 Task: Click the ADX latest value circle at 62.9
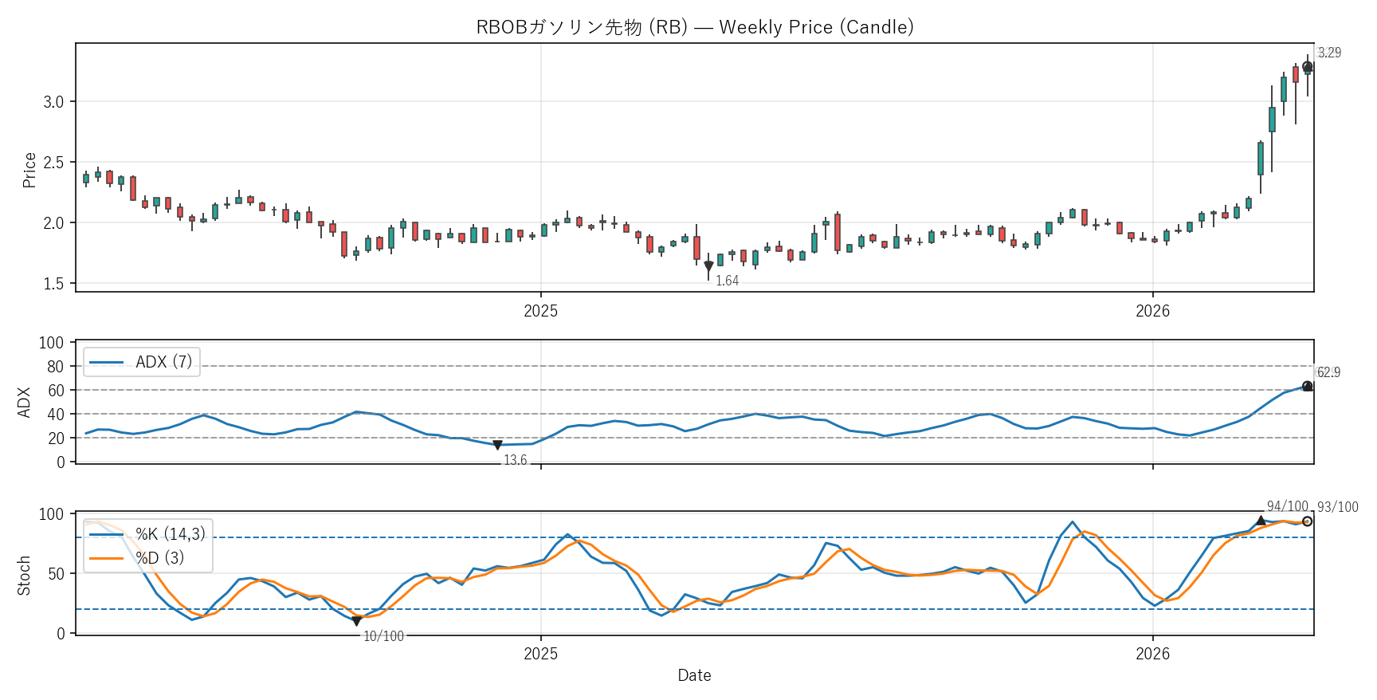[1307, 387]
